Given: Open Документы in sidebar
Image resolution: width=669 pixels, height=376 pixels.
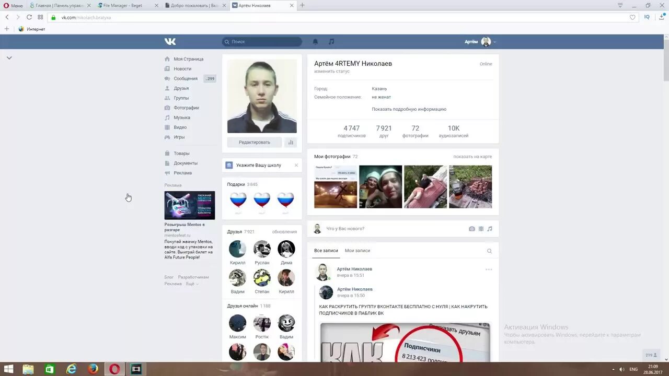Looking at the screenshot, I should tap(186, 163).
